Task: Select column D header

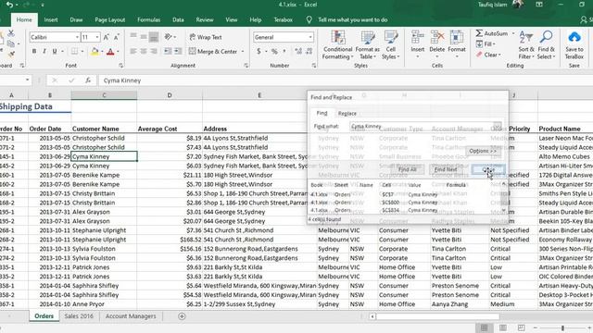Action: (x=170, y=95)
